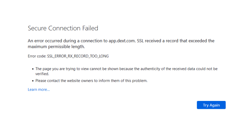241x128 pixels.
Task: Click the app.dext.com domain in the message
Action: [x=122, y=41]
